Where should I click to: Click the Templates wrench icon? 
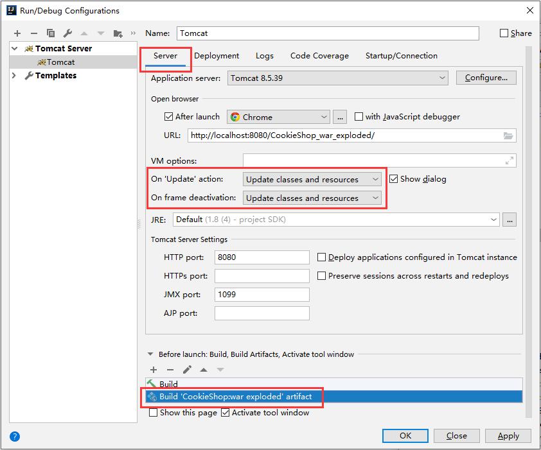point(29,76)
